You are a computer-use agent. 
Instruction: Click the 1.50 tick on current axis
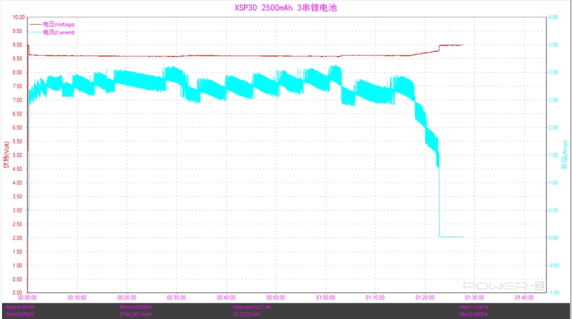click(553, 155)
